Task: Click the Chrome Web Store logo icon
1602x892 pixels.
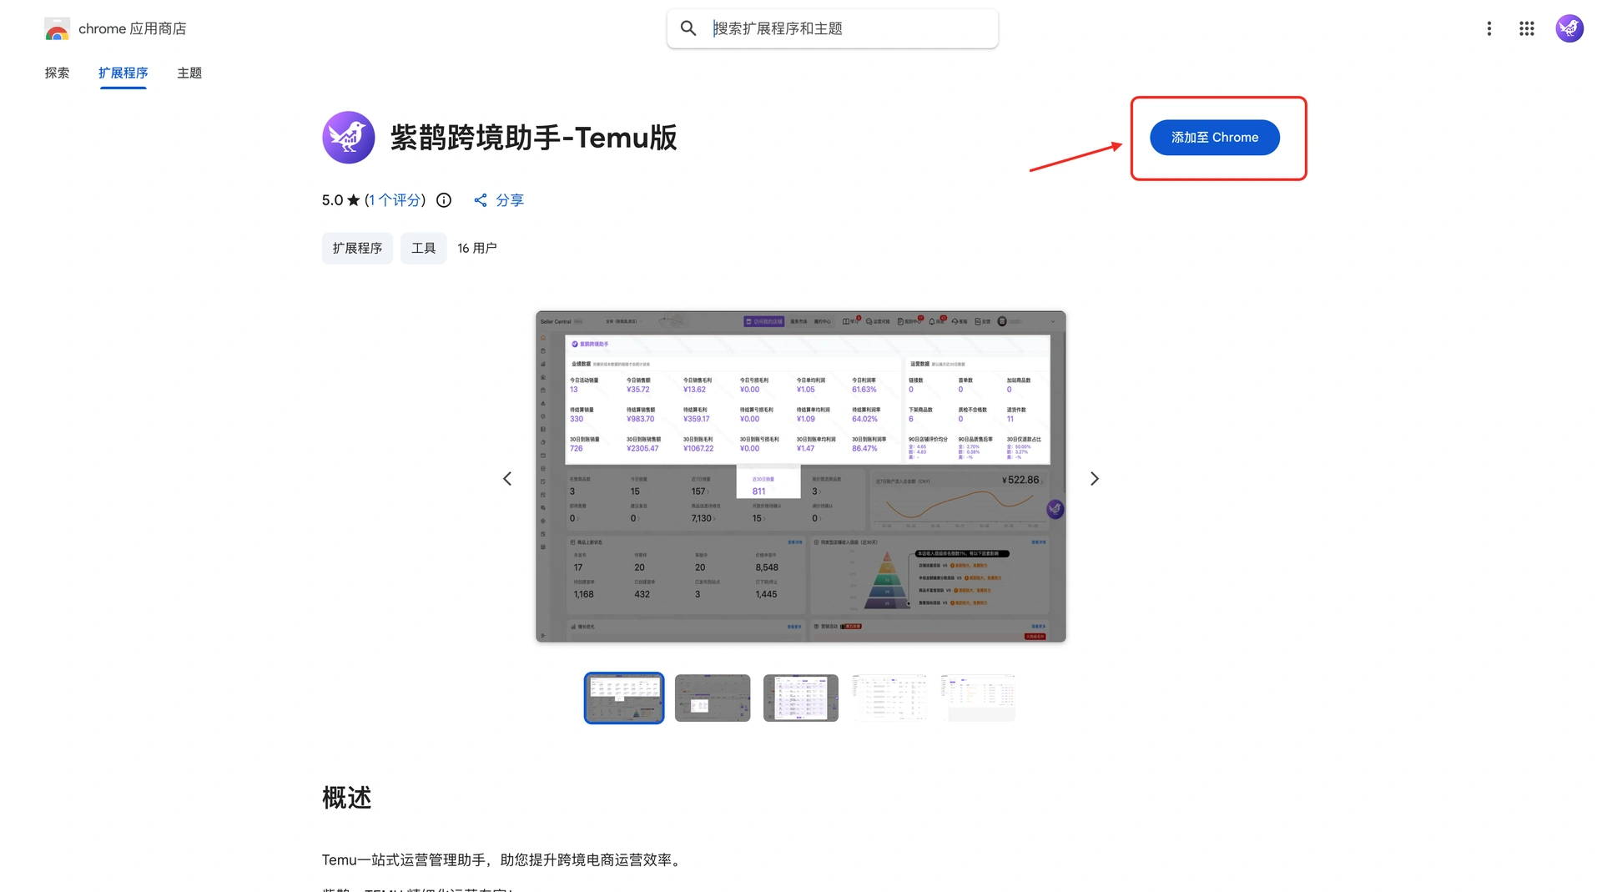Action: coord(57,29)
